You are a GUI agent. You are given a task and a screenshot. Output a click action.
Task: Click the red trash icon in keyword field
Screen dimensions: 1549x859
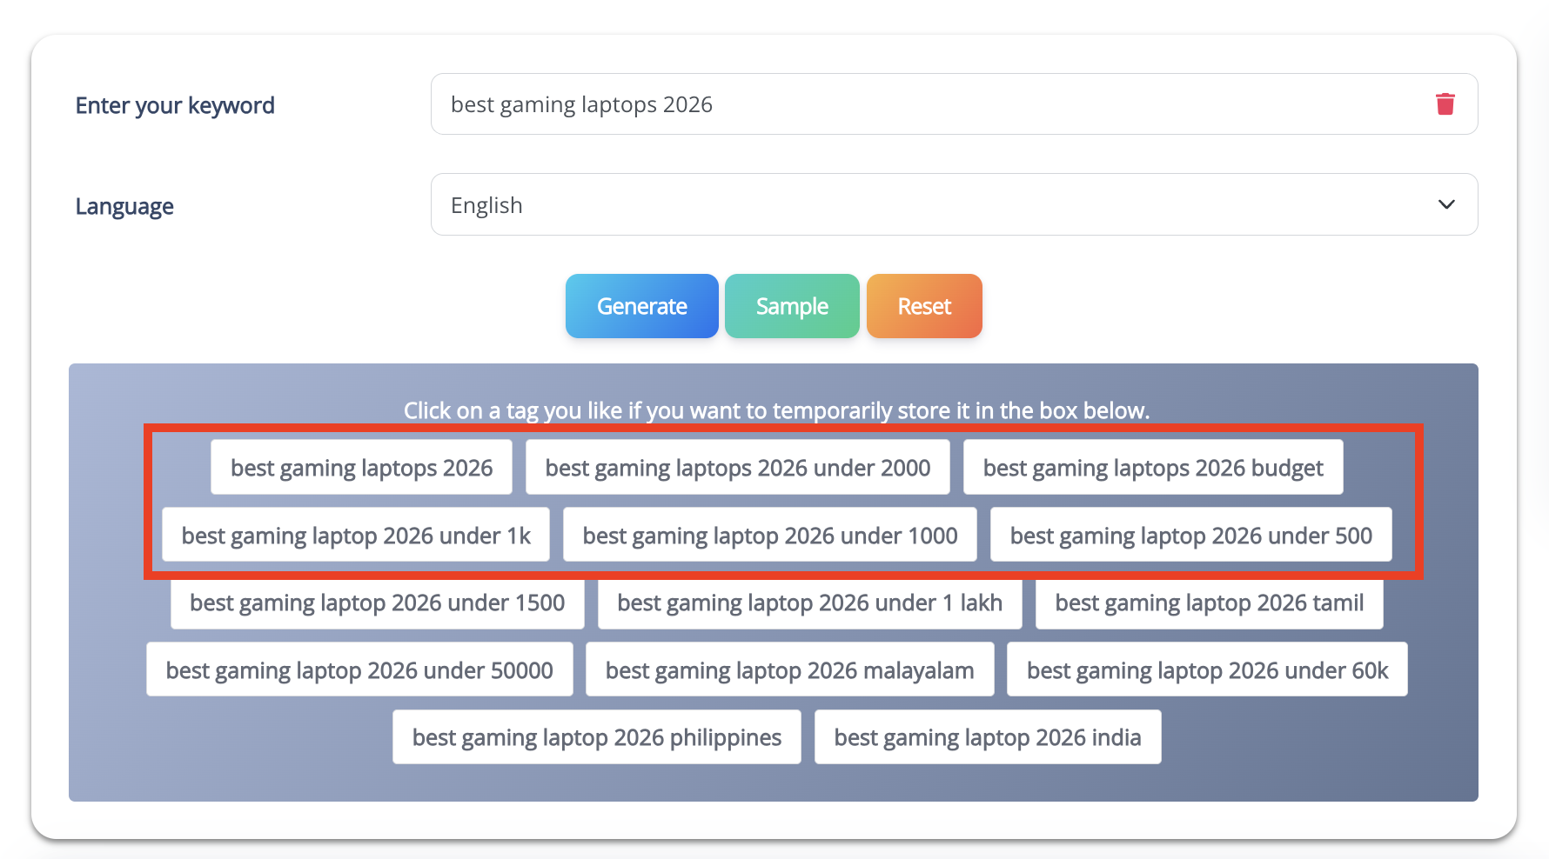[1445, 104]
